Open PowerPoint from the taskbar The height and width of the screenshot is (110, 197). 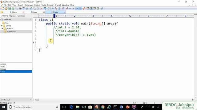point(128,107)
